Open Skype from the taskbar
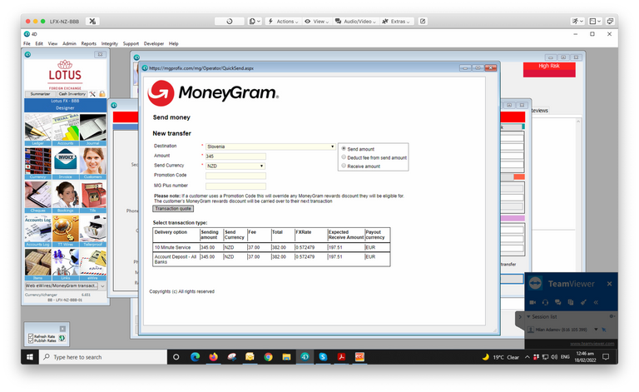 323,357
